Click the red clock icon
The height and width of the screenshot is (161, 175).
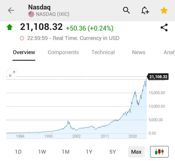pyautogui.click(x=22, y=38)
